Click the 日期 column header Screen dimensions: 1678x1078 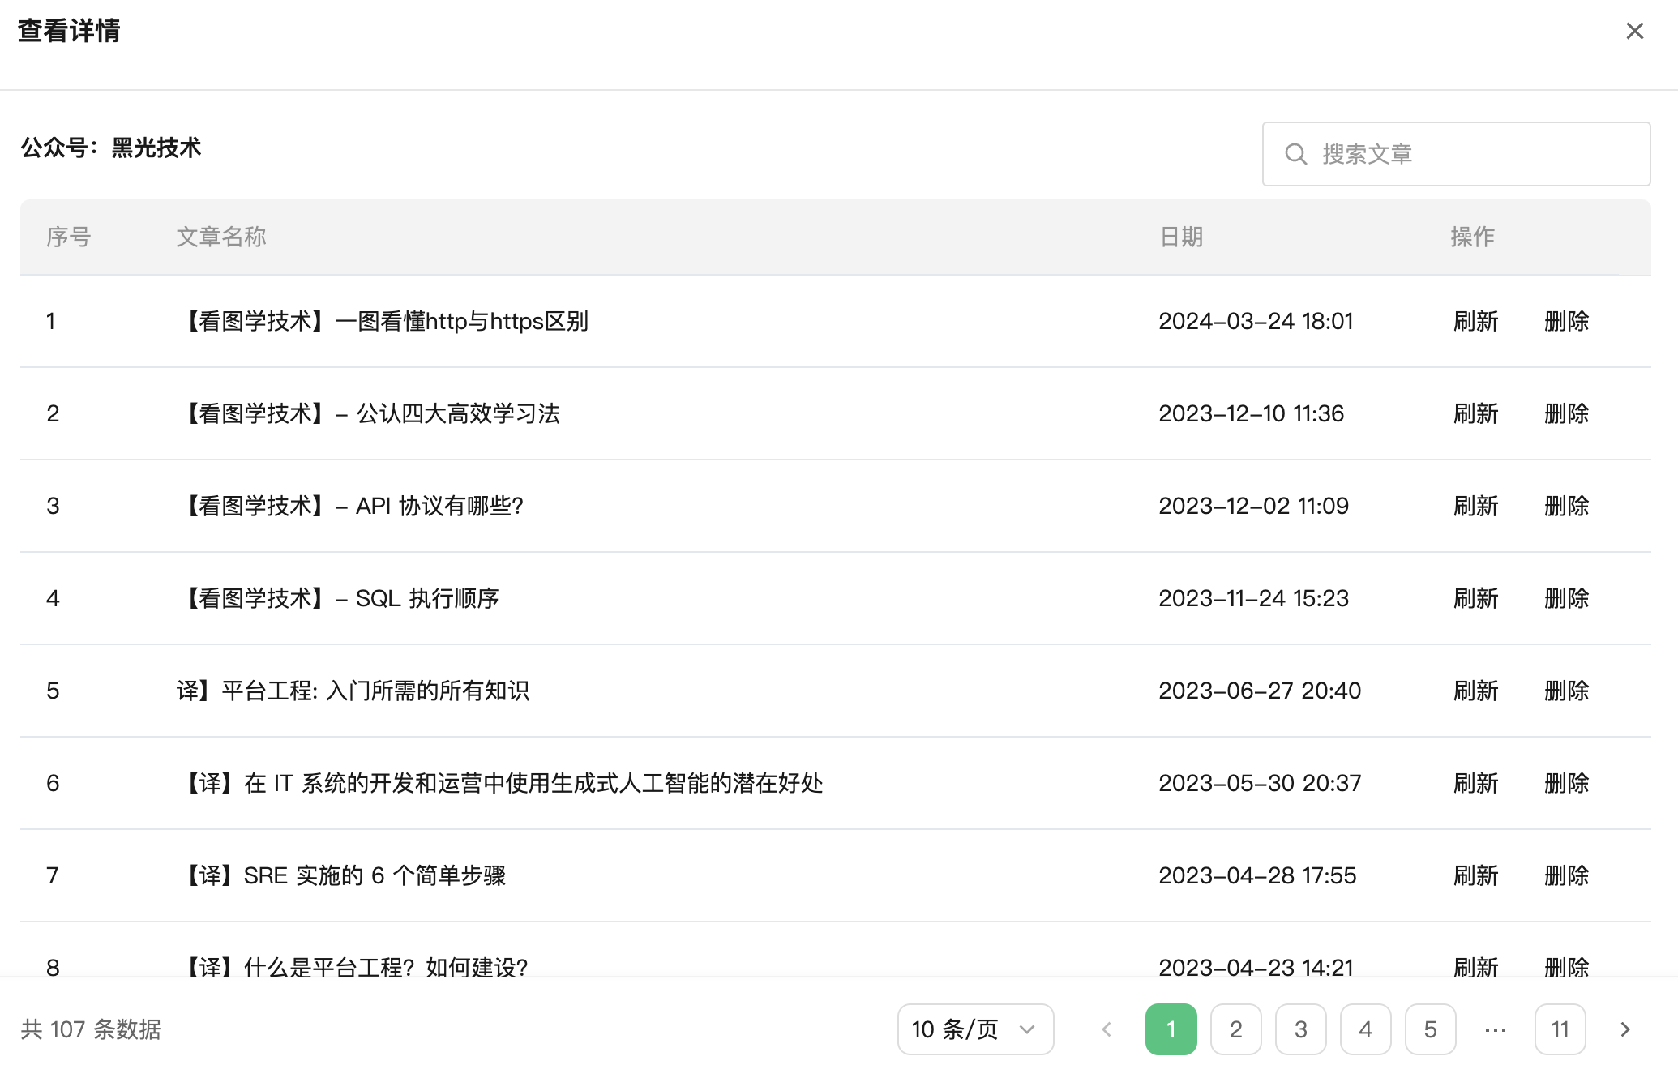click(x=1181, y=237)
